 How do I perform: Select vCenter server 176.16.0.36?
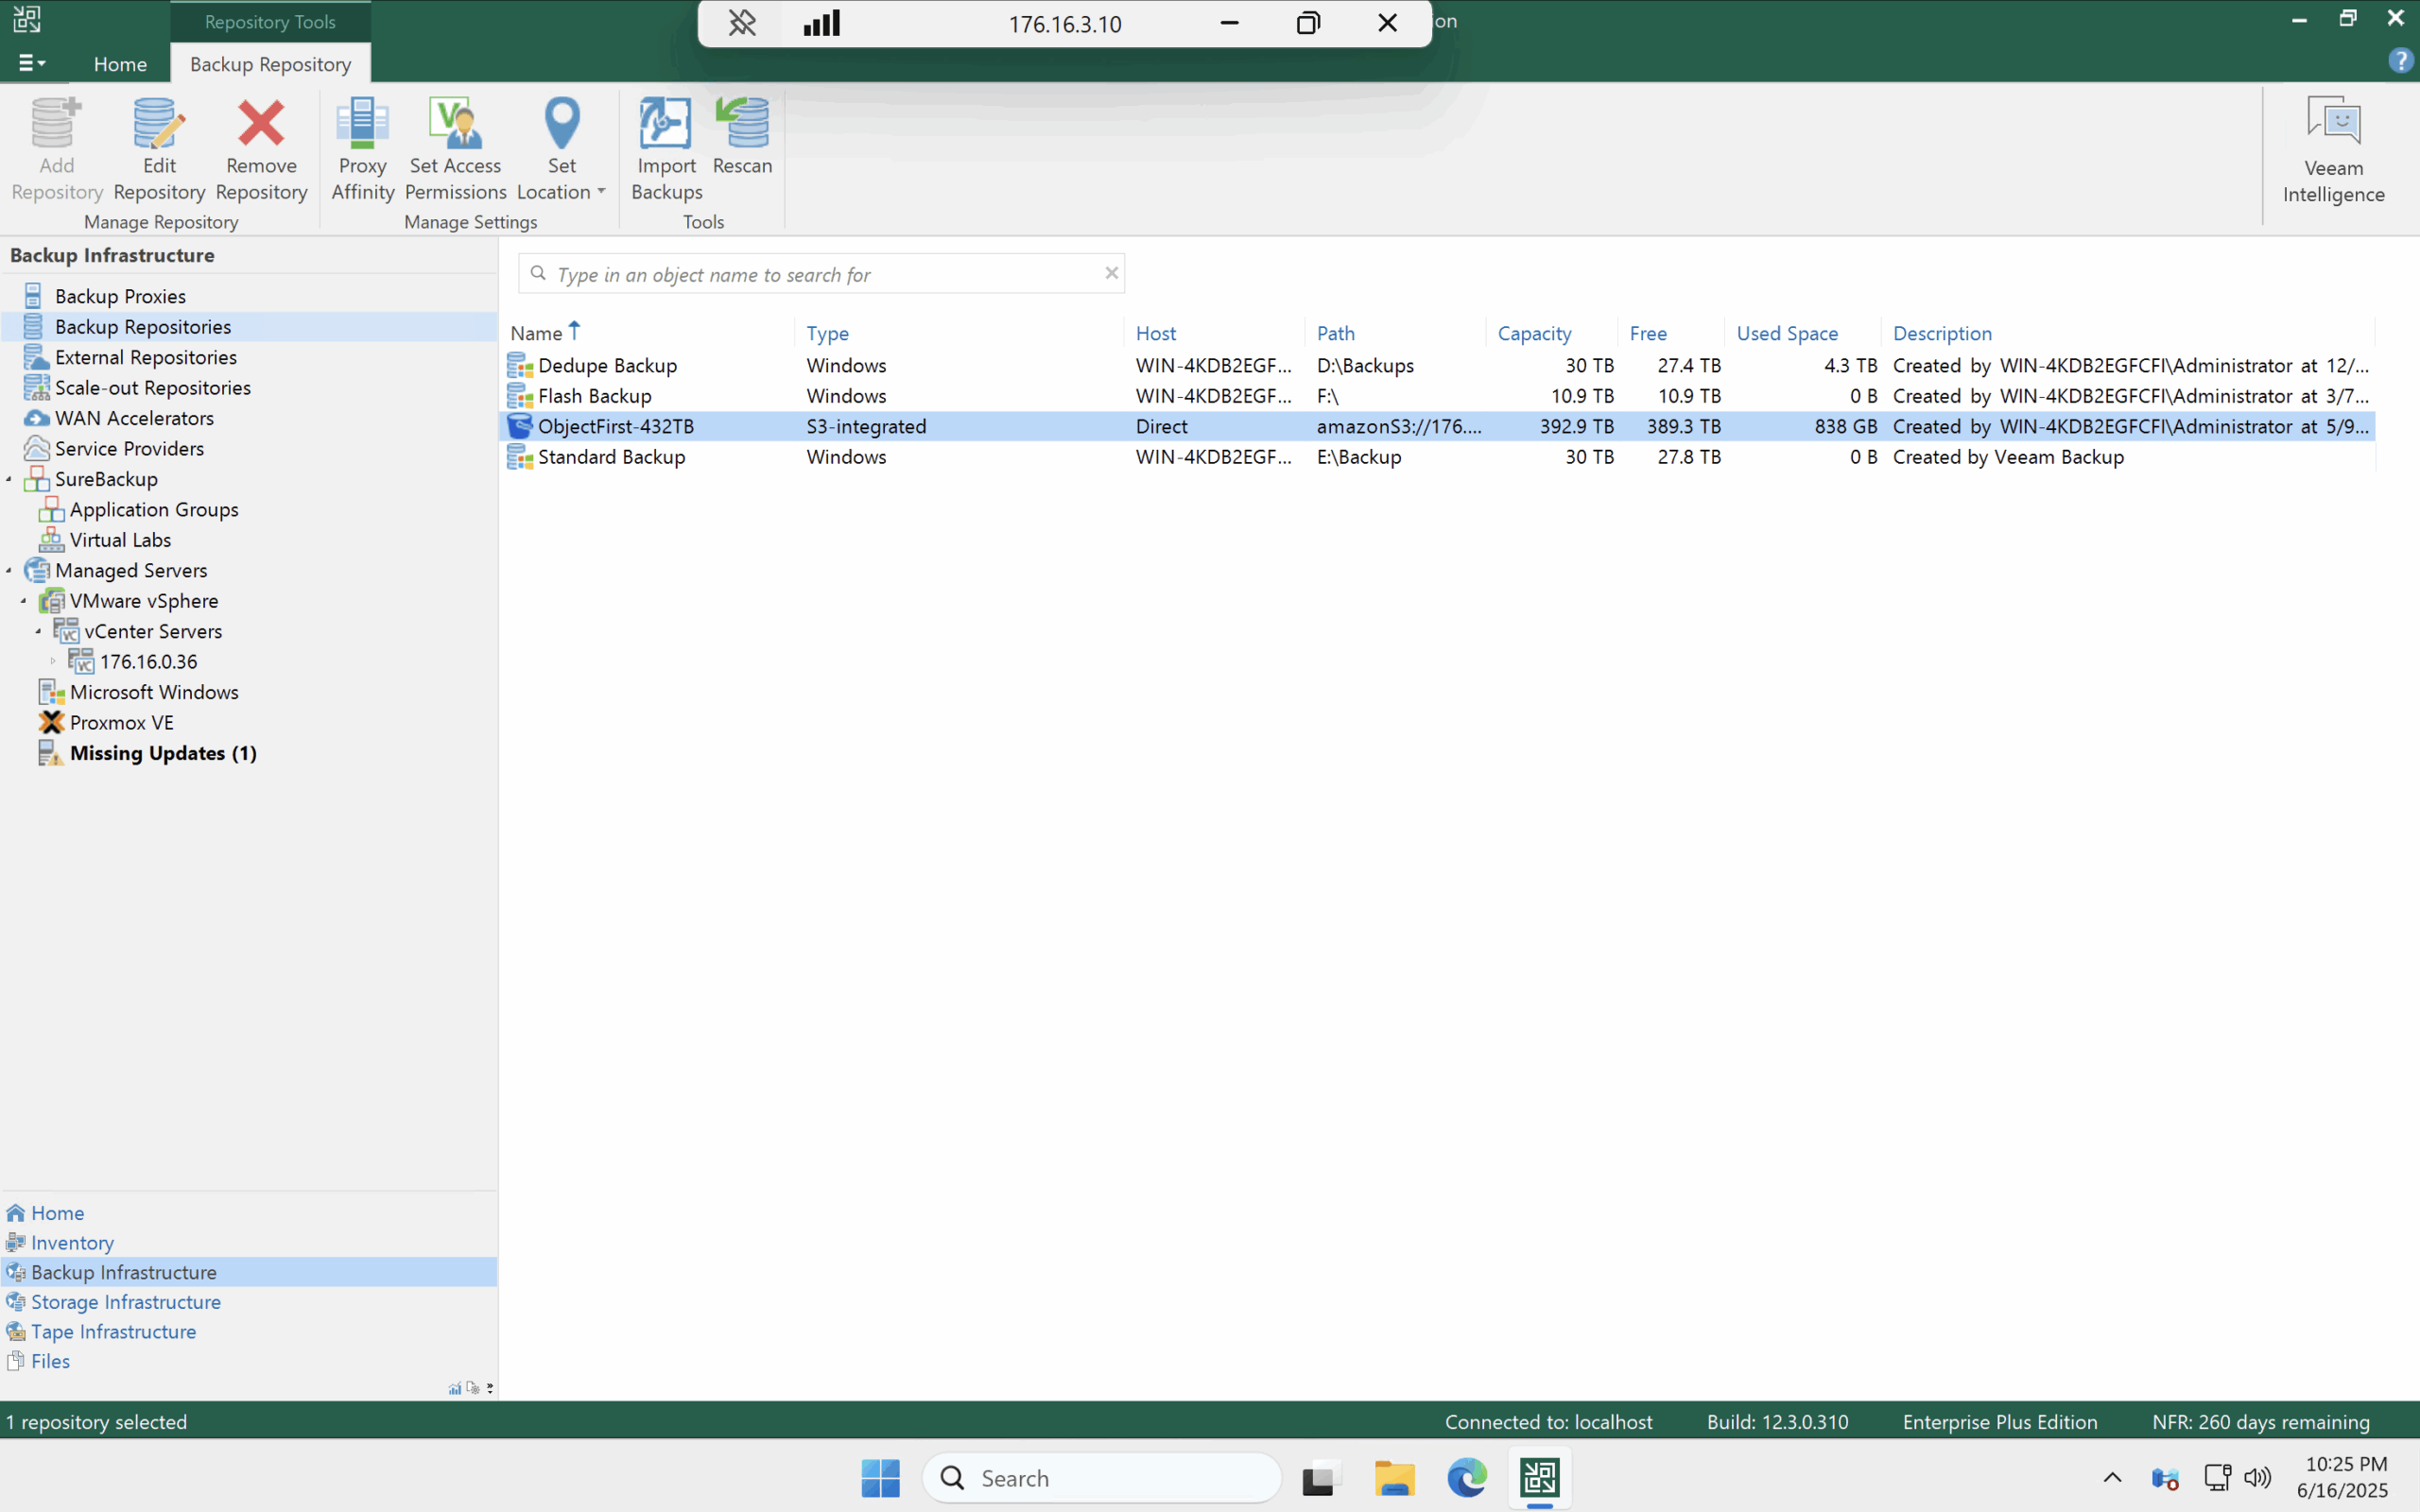pyautogui.click(x=148, y=661)
